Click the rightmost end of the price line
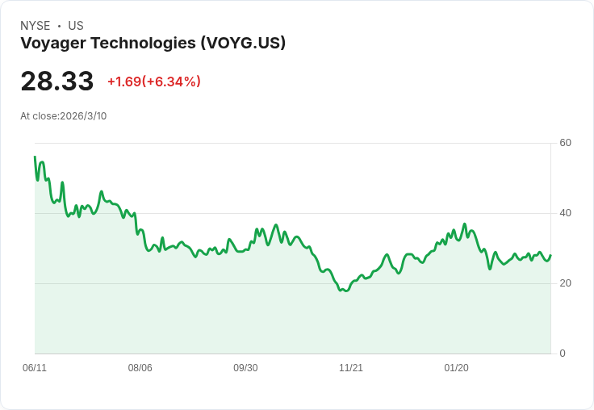The width and height of the screenshot is (594, 410). (550, 255)
